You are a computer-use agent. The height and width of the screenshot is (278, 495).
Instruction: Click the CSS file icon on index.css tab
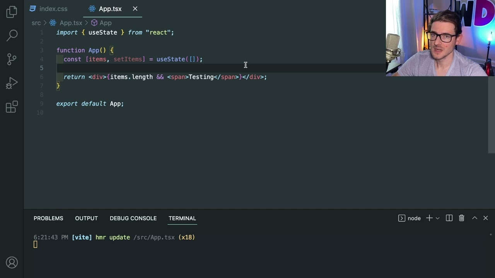[33, 8]
